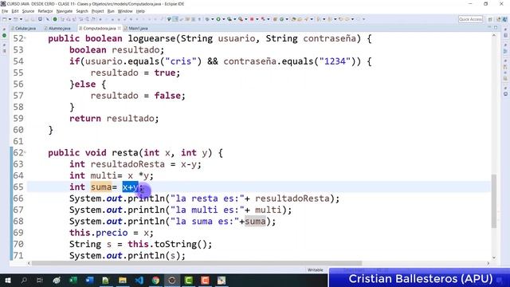Open the Refactor menu
510x287 pixels.
click(x=45, y=11)
